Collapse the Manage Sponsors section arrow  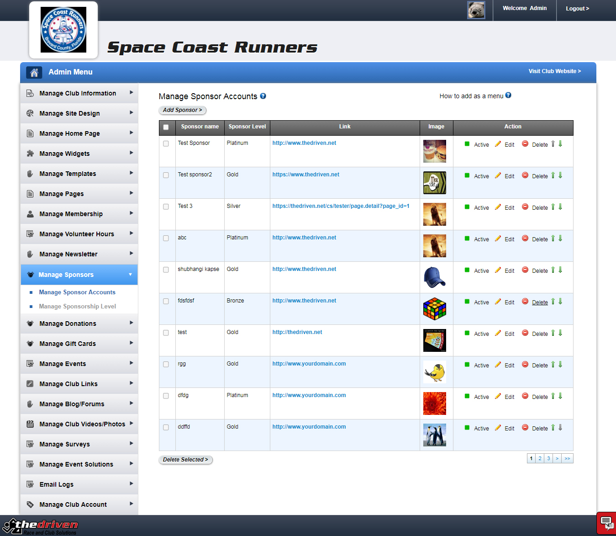[x=130, y=275]
